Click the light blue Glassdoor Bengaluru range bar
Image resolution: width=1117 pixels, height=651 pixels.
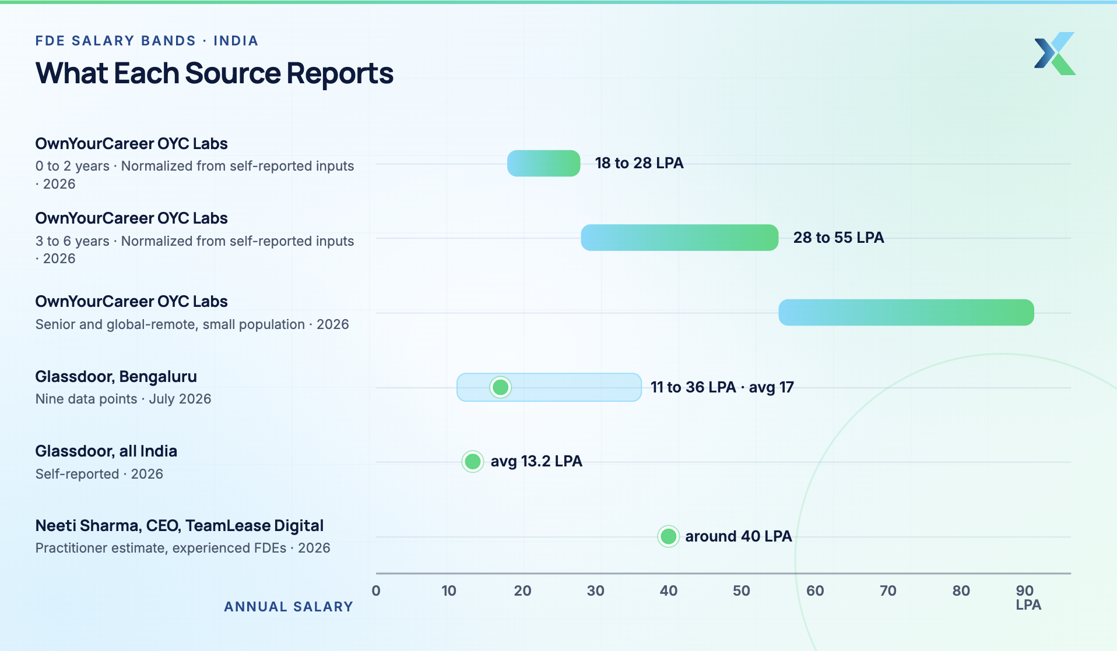549,387
